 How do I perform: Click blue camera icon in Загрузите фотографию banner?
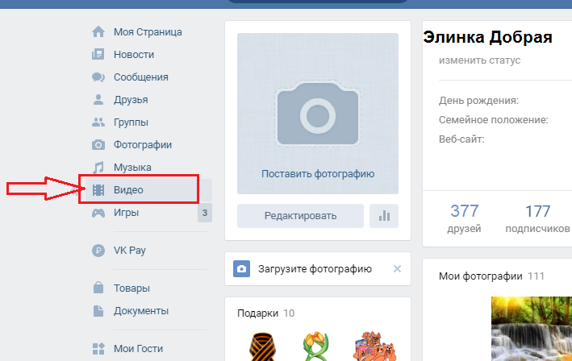point(241,269)
